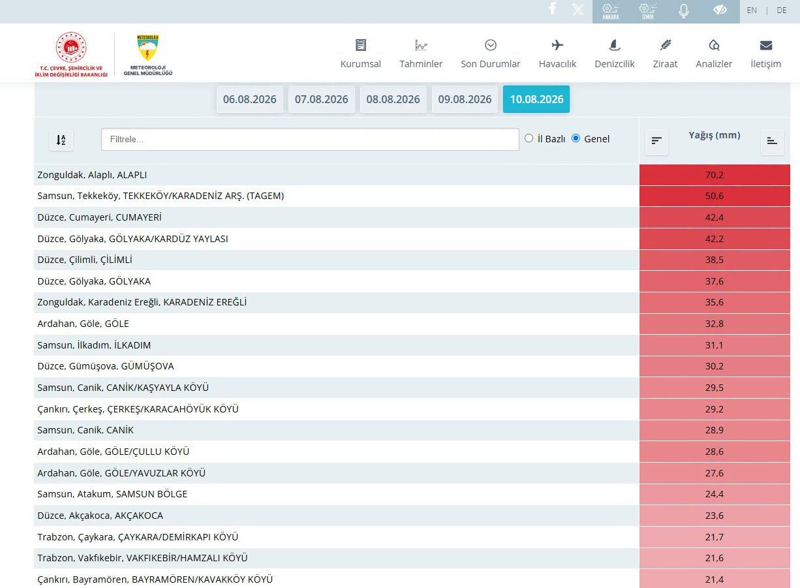The height and width of the screenshot is (588, 800).
Task: Sort rainfall ascending with right sort button
Action: [772, 141]
